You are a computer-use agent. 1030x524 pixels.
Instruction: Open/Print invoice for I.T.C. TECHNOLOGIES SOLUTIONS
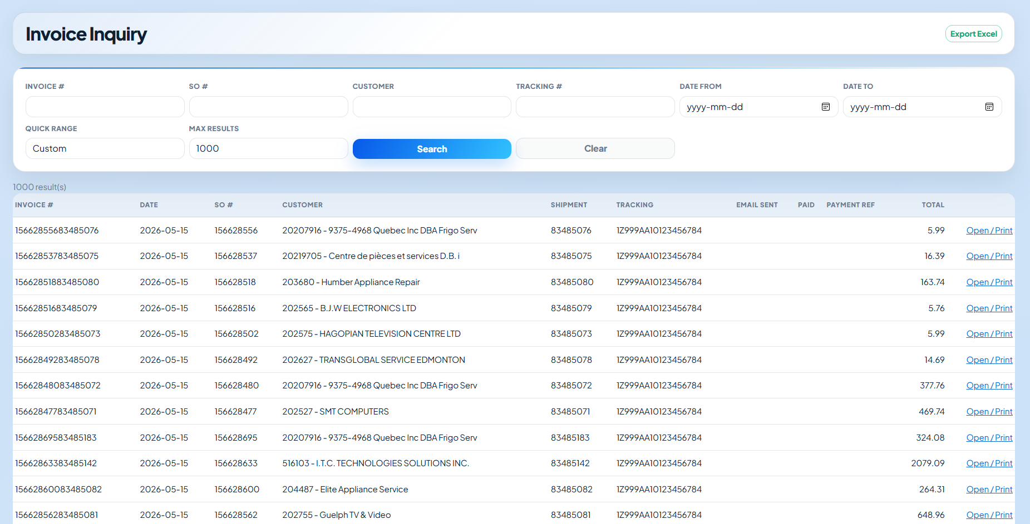point(989,463)
